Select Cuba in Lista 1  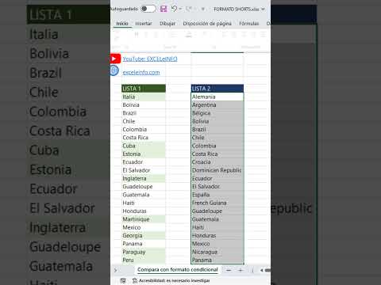coord(144,146)
